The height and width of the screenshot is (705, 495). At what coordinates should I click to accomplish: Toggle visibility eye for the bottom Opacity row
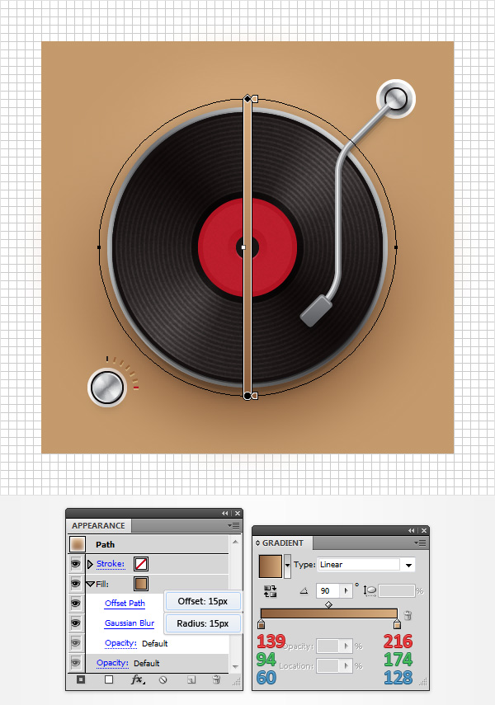click(x=76, y=663)
